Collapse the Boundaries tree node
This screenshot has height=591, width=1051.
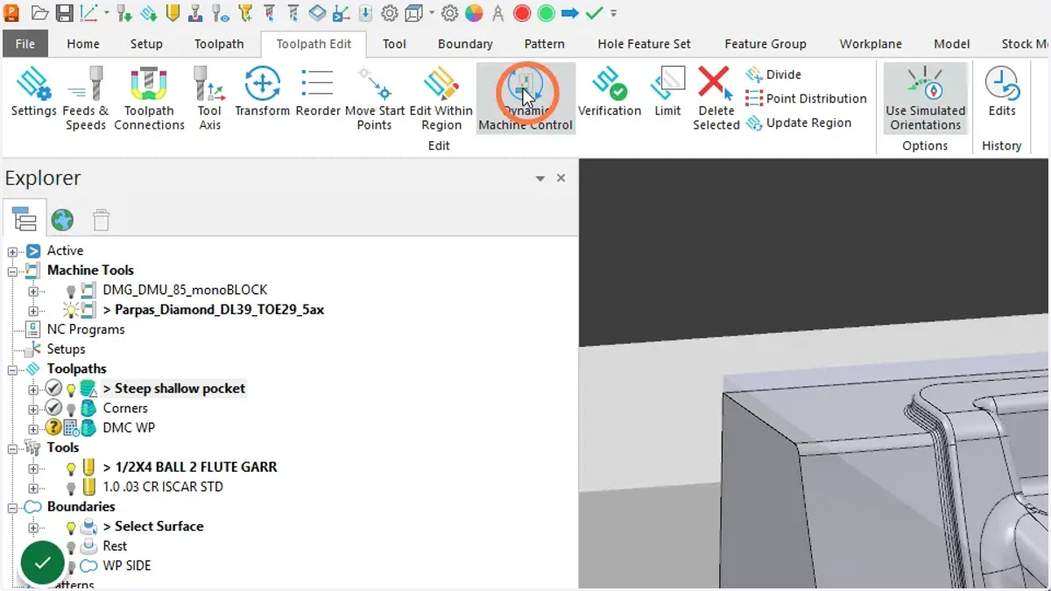pyautogui.click(x=13, y=507)
